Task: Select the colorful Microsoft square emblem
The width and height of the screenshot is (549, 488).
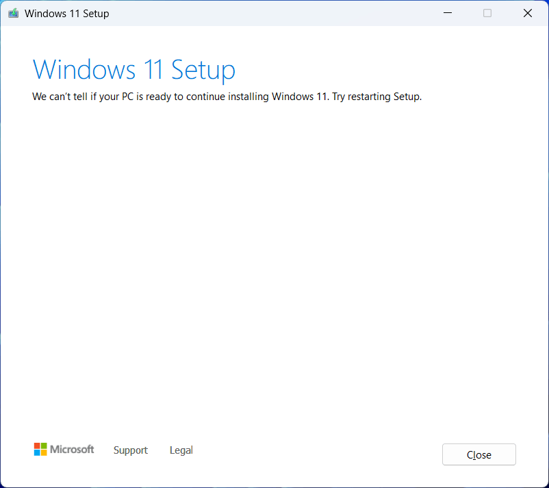Action: pos(40,449)
